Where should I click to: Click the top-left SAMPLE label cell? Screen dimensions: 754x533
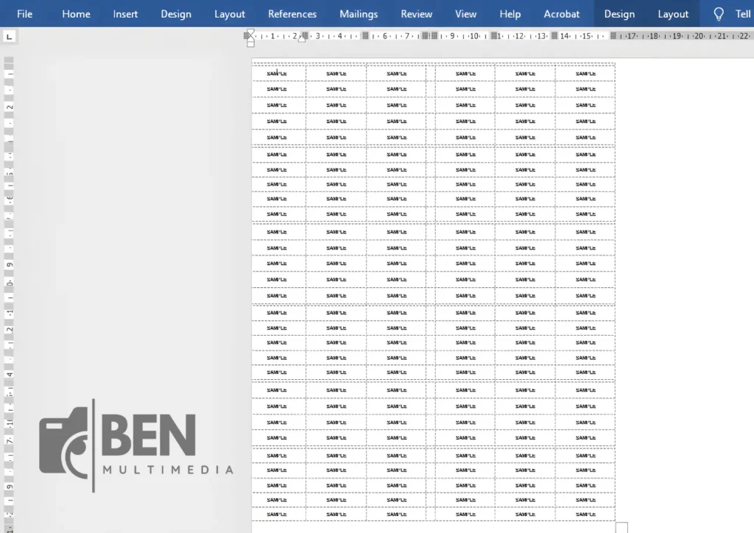click(278, 73)
